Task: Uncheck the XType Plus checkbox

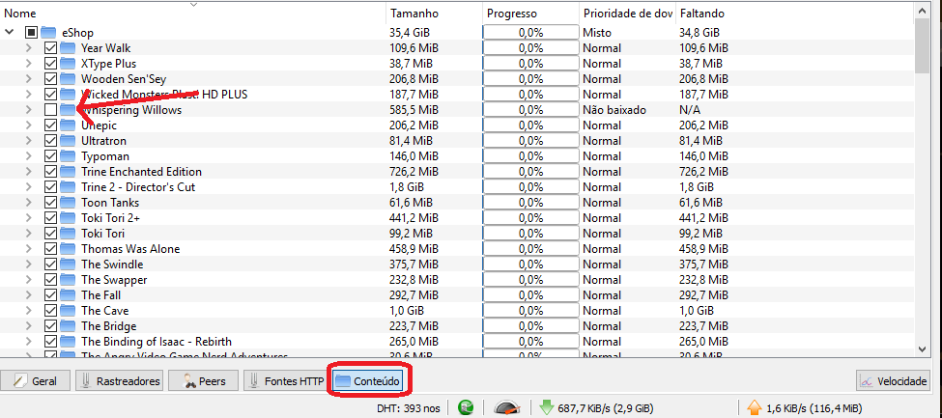Action: (x=50, y=64)
